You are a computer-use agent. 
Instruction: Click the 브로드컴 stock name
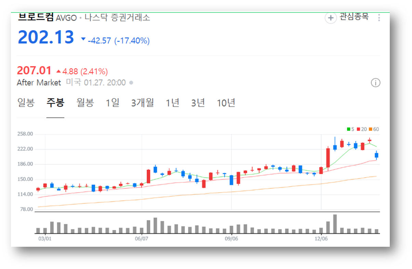(36, 17)
